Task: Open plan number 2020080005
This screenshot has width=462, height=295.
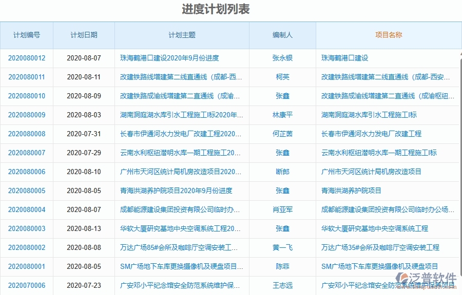Action: [27, 191]
